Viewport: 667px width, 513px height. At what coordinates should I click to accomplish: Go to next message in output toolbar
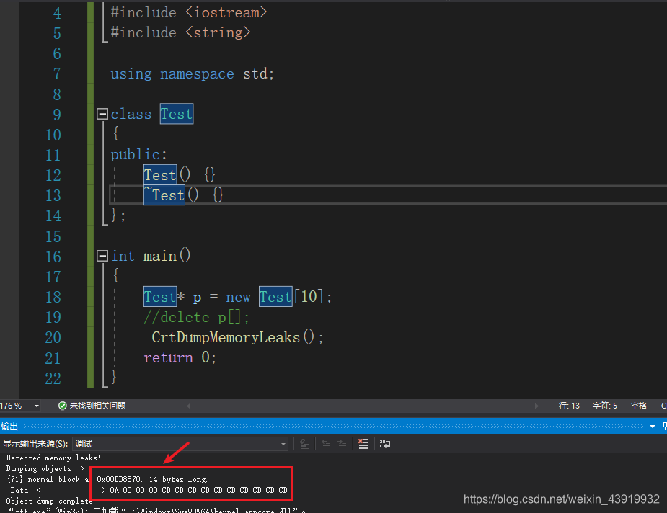pos(342,444)
